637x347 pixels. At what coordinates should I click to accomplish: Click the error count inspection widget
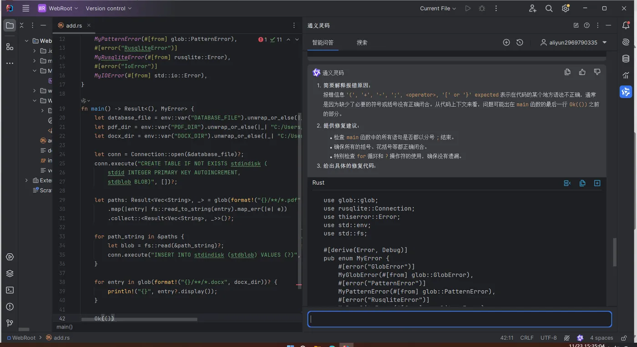pyautogui.click(x=270, y=40)
